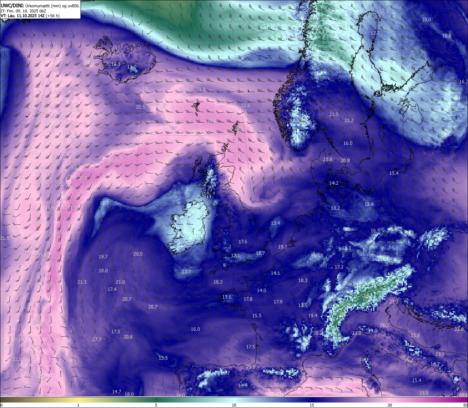Click the color scale label 15
This screenshot has width=468, height=408.
pos(312,405)
